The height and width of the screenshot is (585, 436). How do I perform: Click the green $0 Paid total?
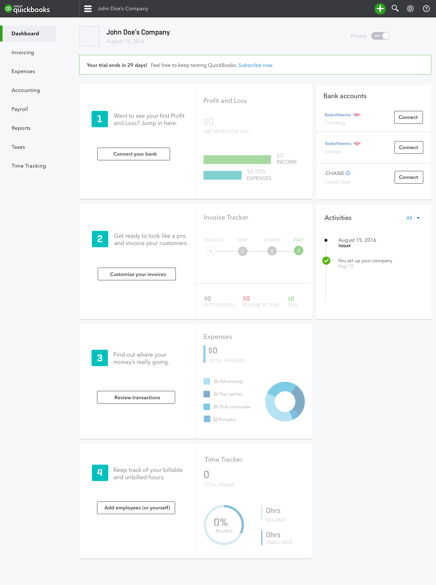pos(291,299)
